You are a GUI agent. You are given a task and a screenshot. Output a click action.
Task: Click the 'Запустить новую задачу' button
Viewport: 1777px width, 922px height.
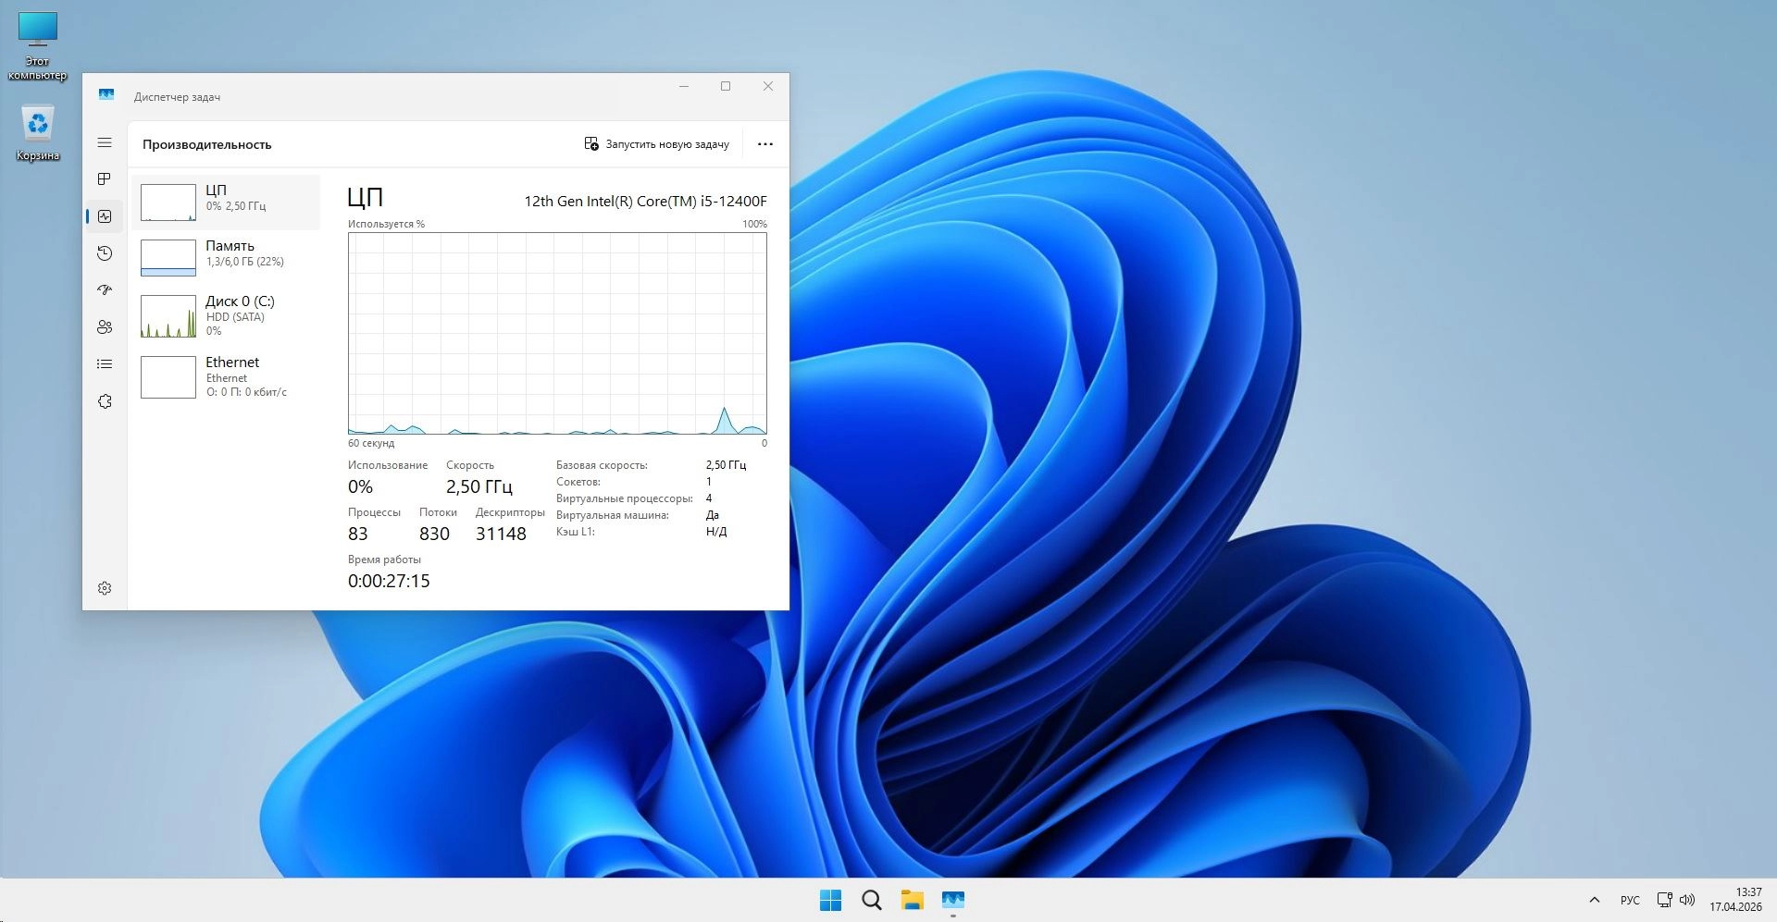click(657, 144)
